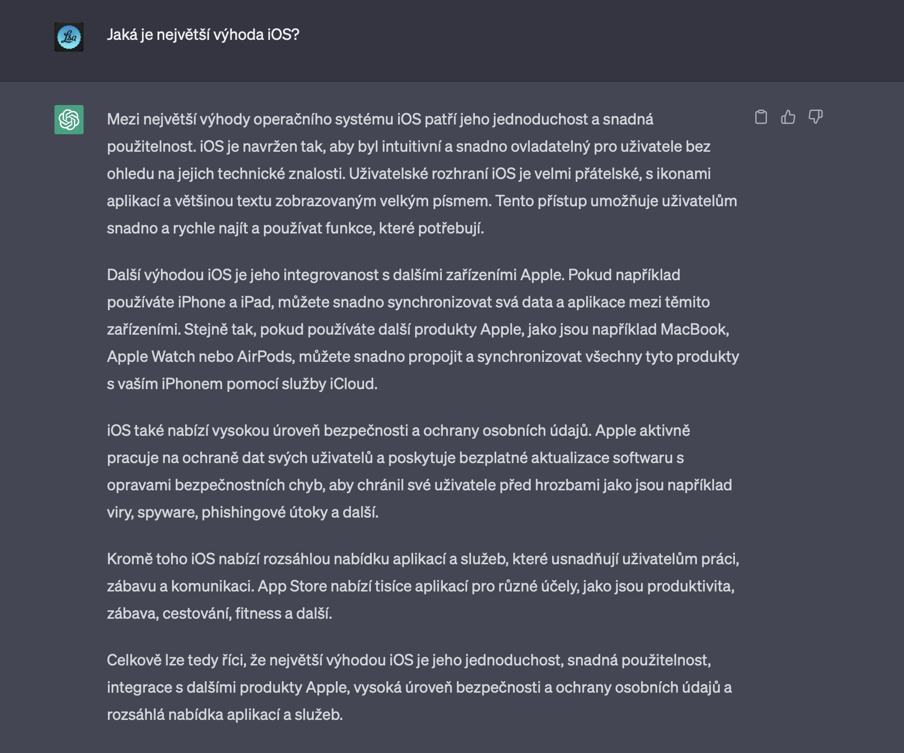Click the user profile avatar
Viewport: 904px width, 753px height.
(69, 37)
